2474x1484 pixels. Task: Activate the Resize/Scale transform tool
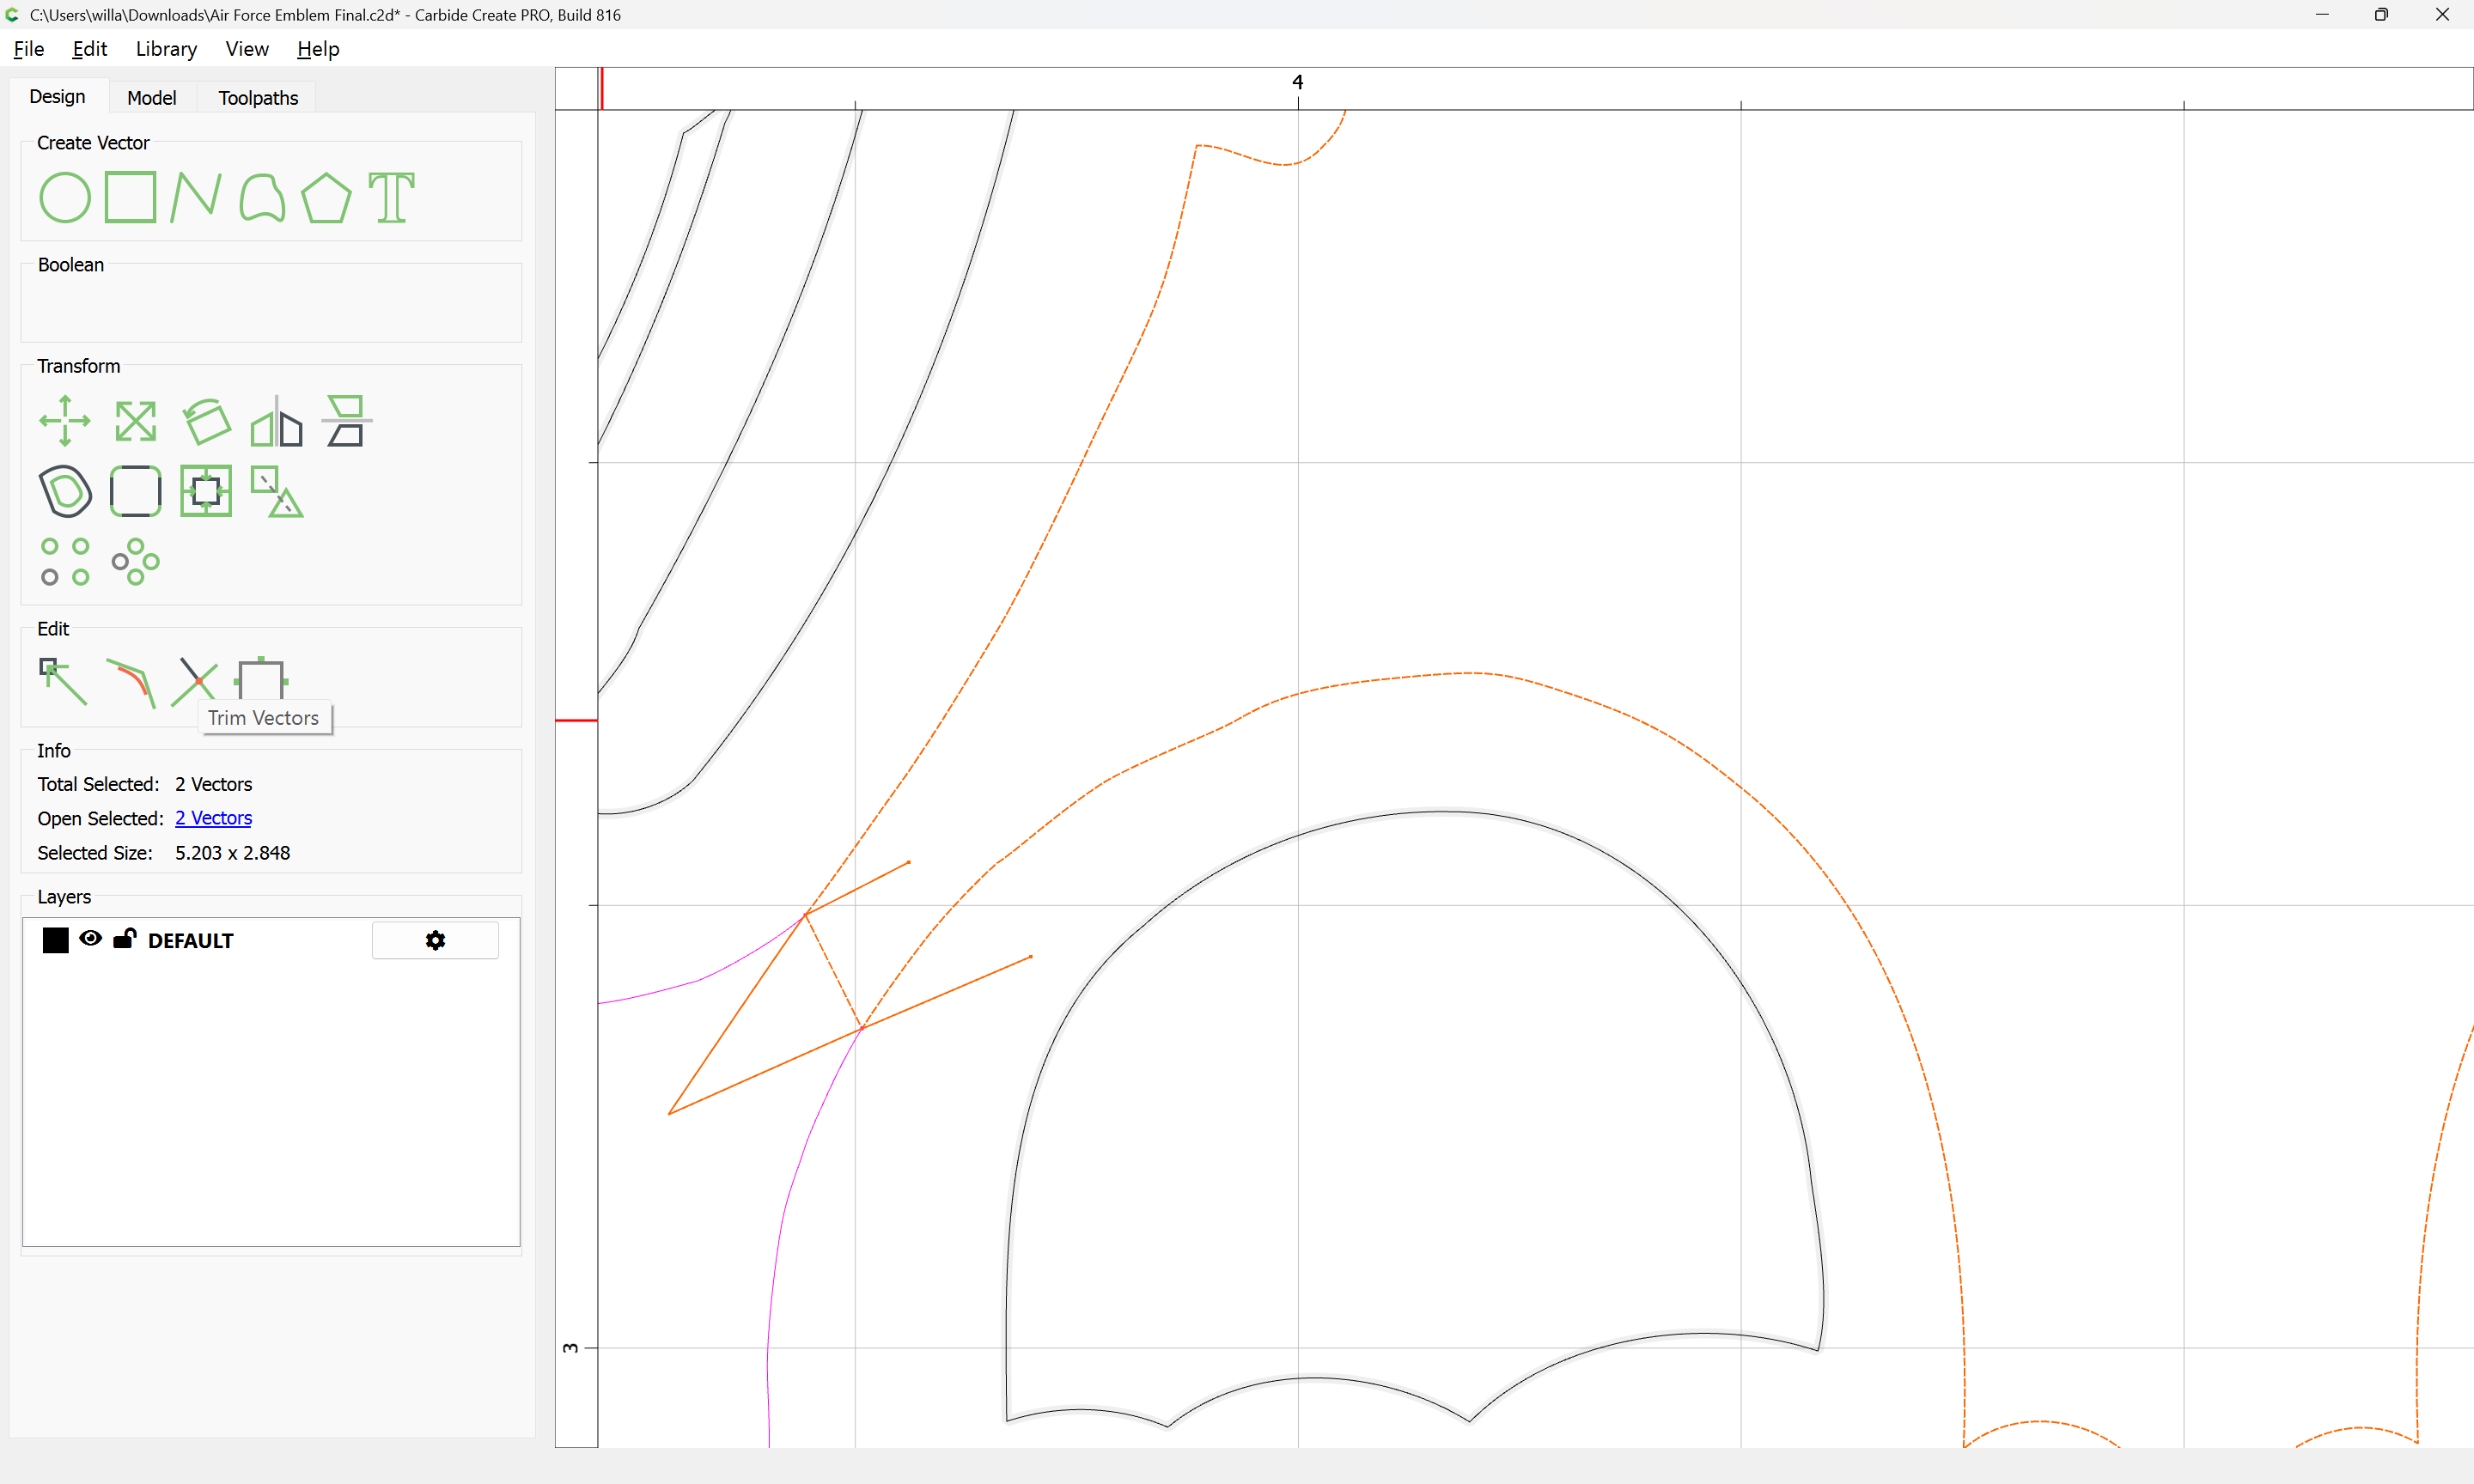click(135, 421)
